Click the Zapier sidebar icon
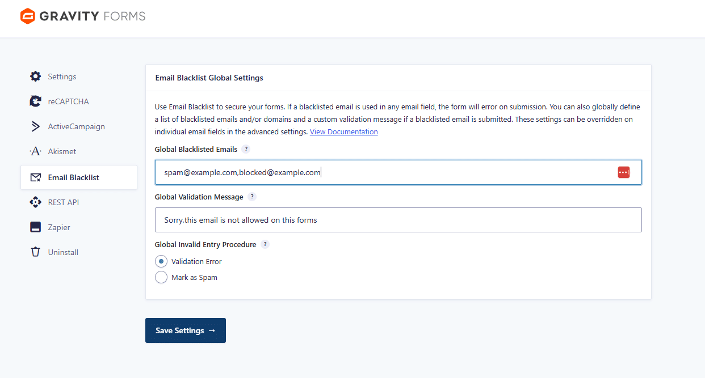 click(x=35, y=227)
